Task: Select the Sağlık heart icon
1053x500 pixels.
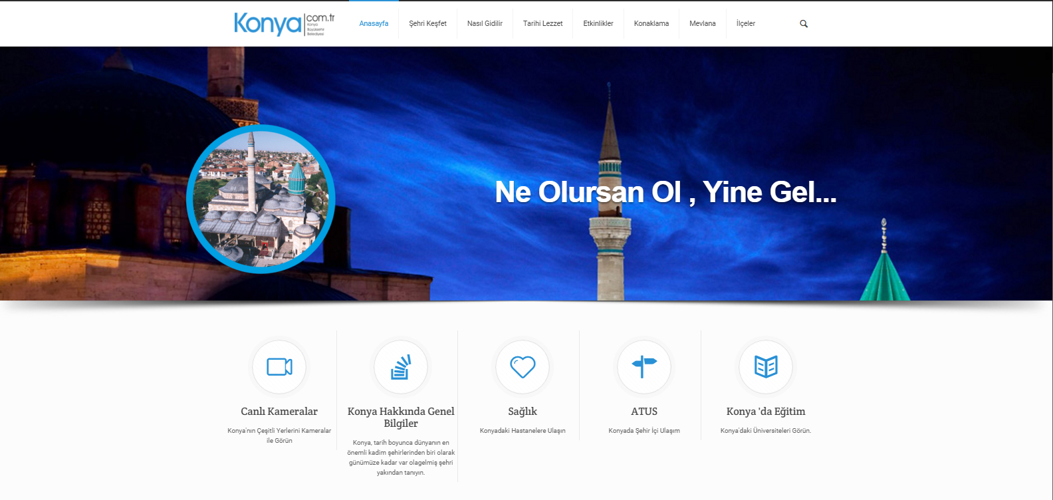Action: (523, 366)
